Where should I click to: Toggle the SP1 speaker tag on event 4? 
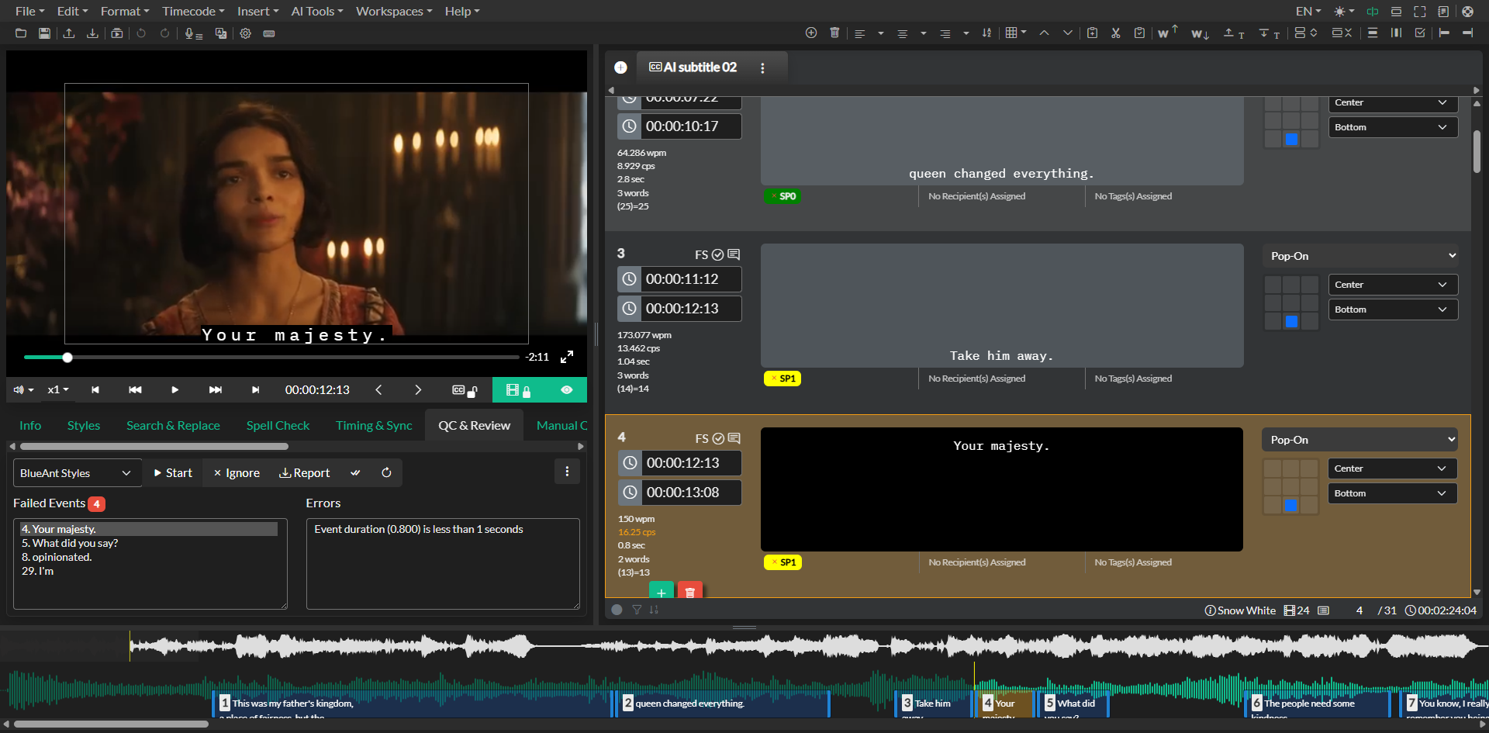[783, 562]
